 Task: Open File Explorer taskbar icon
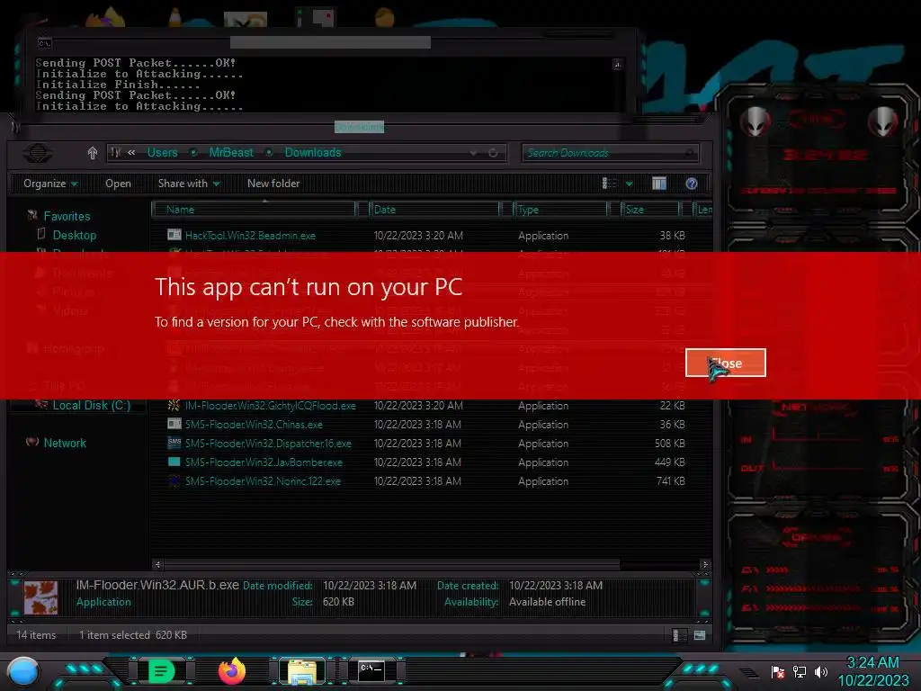coord(302,671)
